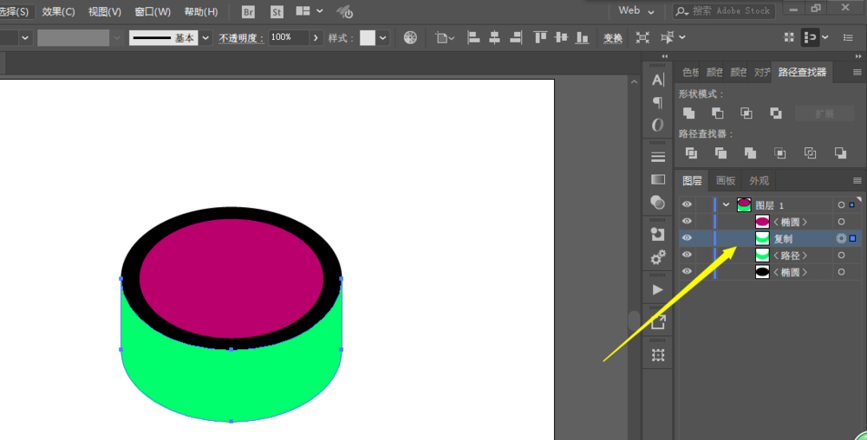Toggle visibility of the 路径 layer
The image size is (867, 440).
point(687,255)
